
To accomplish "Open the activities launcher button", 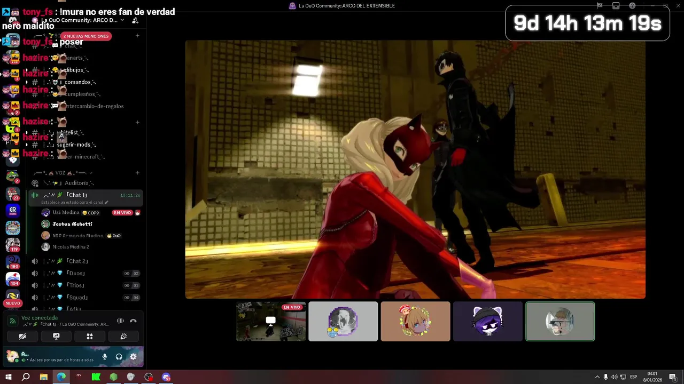I will (x=90, y=336).
